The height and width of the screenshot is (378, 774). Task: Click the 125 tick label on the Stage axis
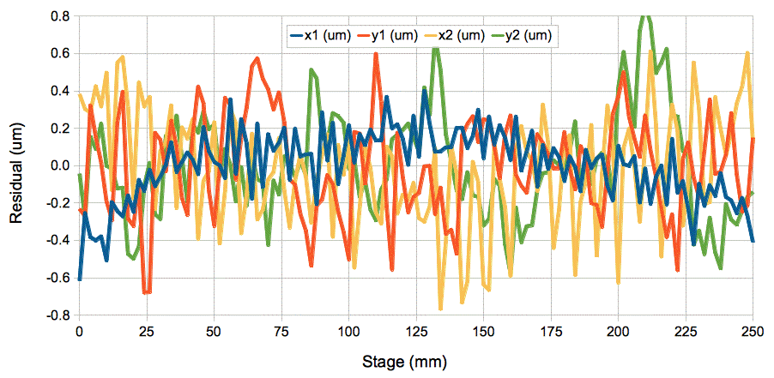[415, 331]
